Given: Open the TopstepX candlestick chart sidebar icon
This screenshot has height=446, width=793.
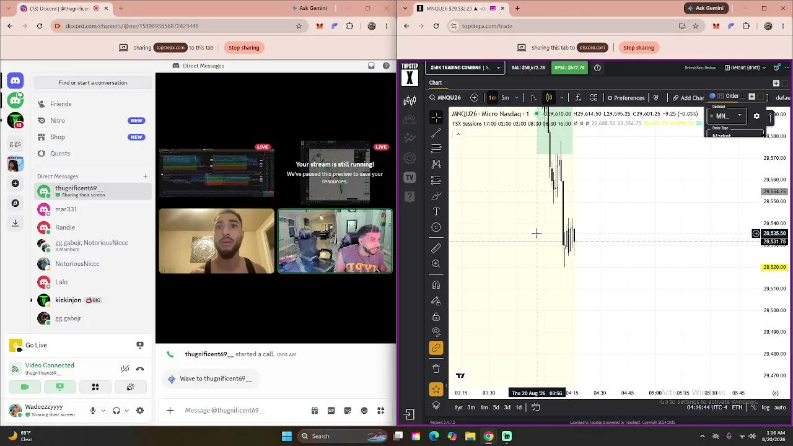Looking at the screenshot, I should pyautogui.click(x=410, y=101).
